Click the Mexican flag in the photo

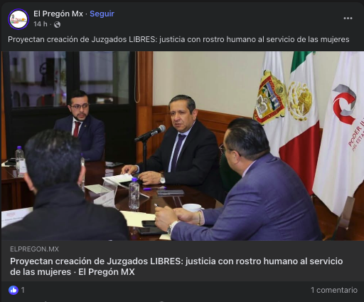pyautogui.click(x=300, y=121)
